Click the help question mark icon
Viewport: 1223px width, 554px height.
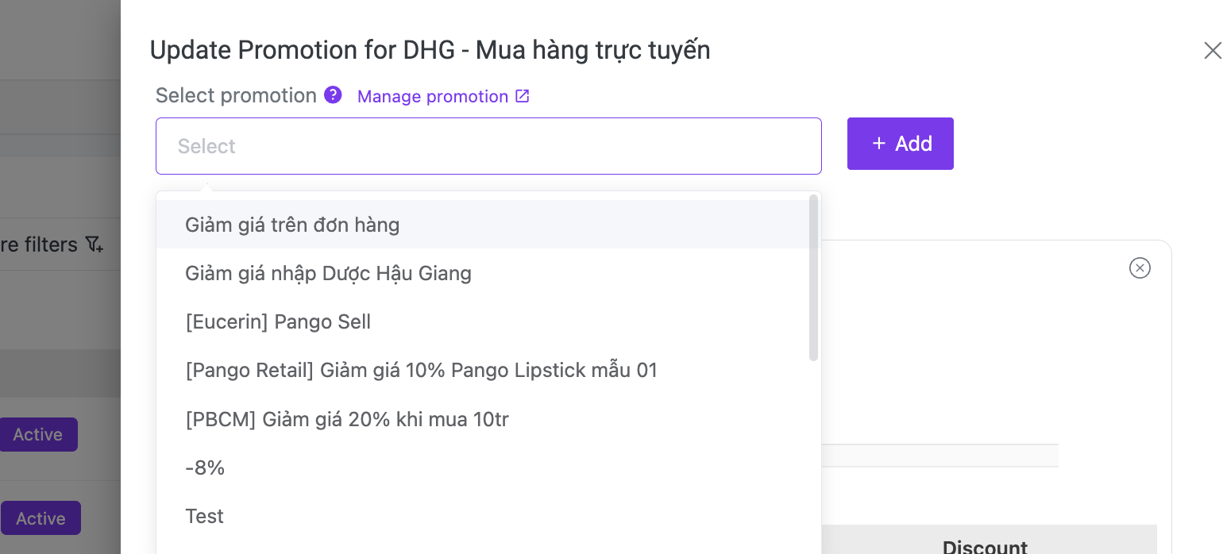click(333, 95)
